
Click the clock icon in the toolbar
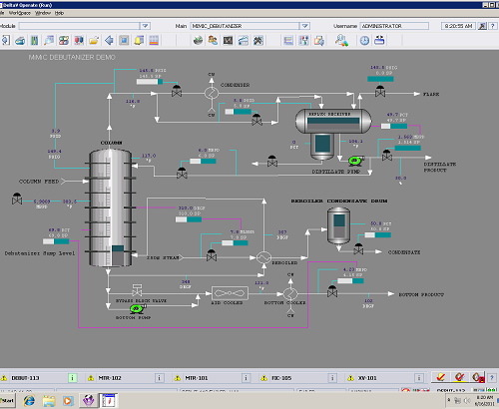[364, 41]
